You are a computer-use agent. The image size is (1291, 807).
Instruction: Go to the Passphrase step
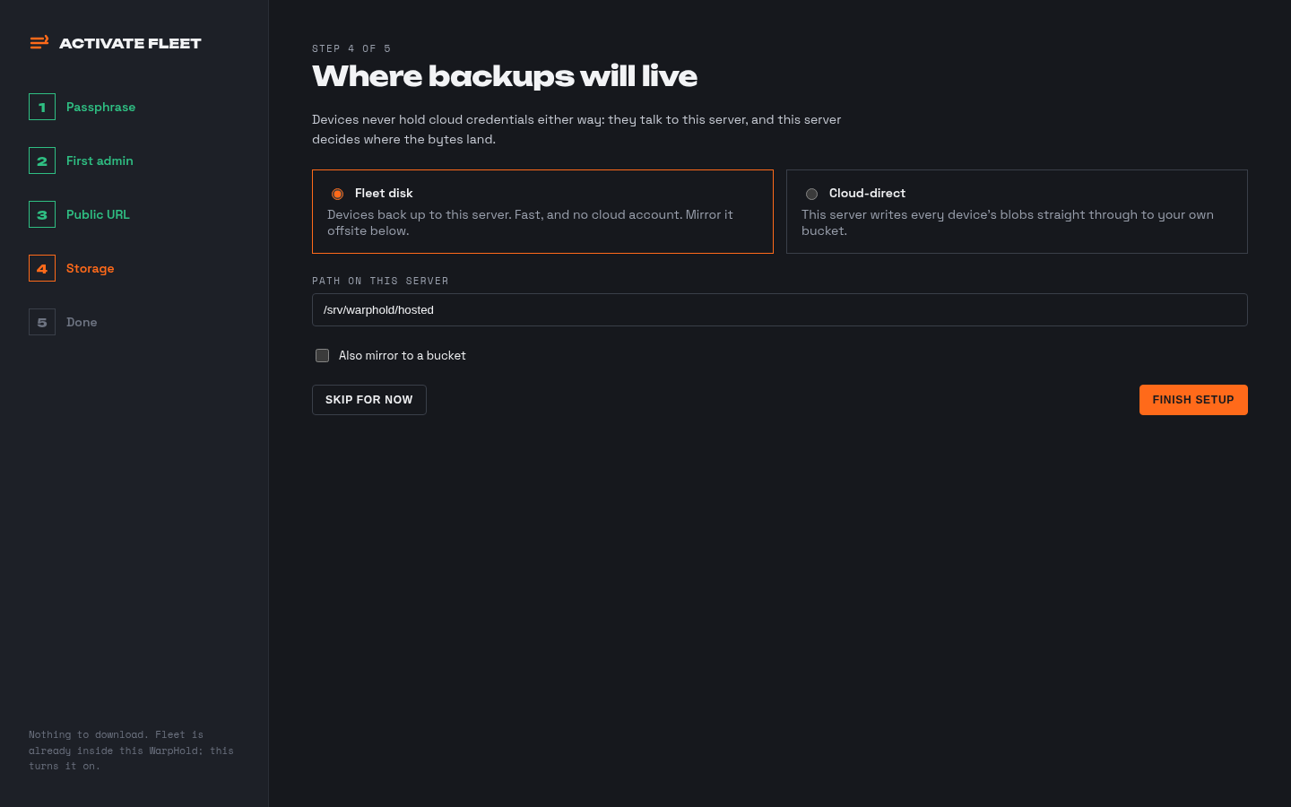(100, 107)
